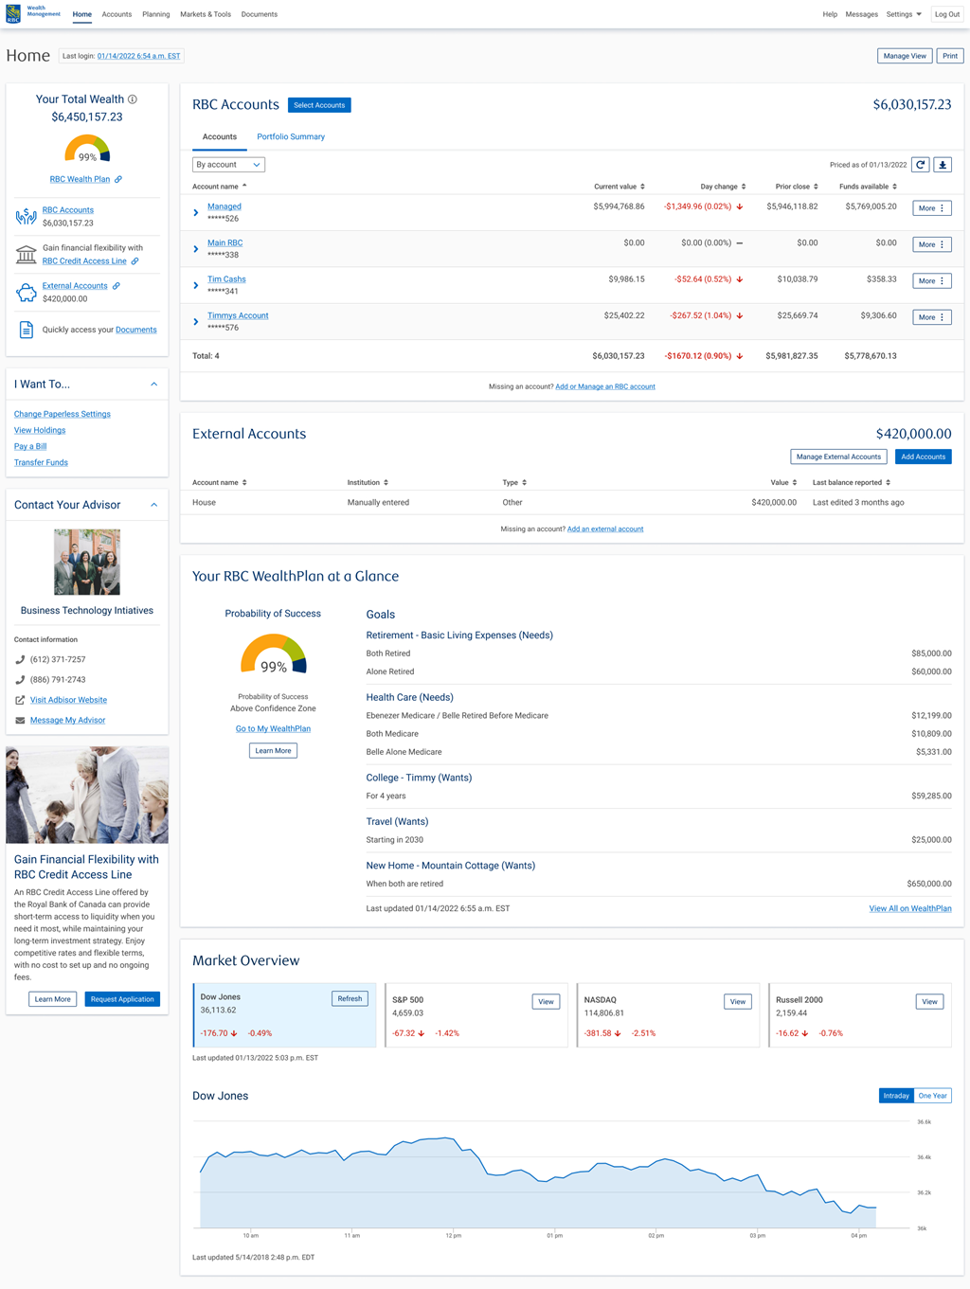Click the envelope icon beside Message My Advisor

pyautogui.click(x=20, y=721)
